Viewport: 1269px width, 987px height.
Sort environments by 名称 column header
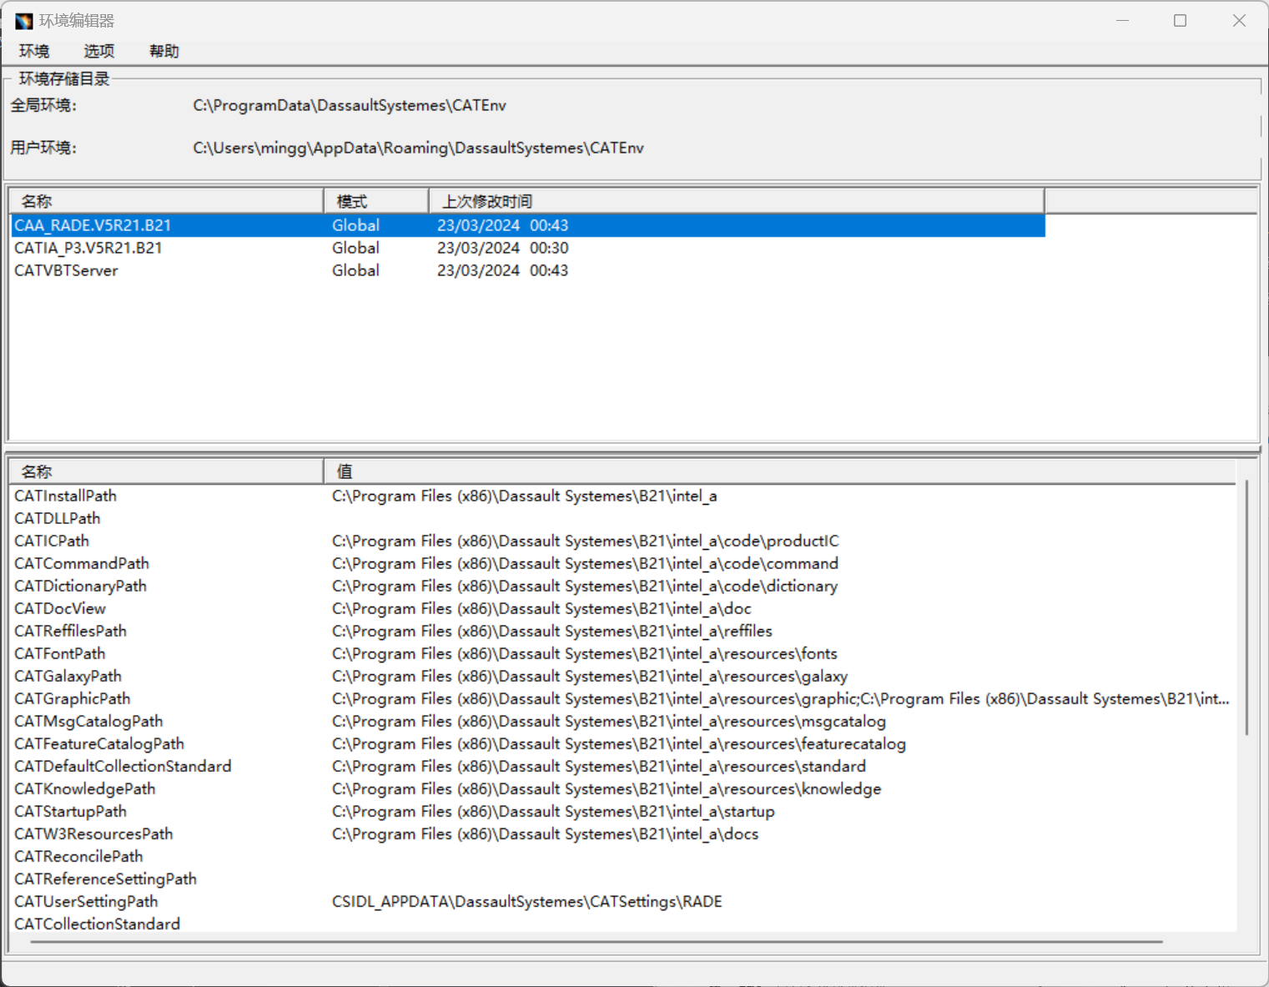tap(167, 201)
